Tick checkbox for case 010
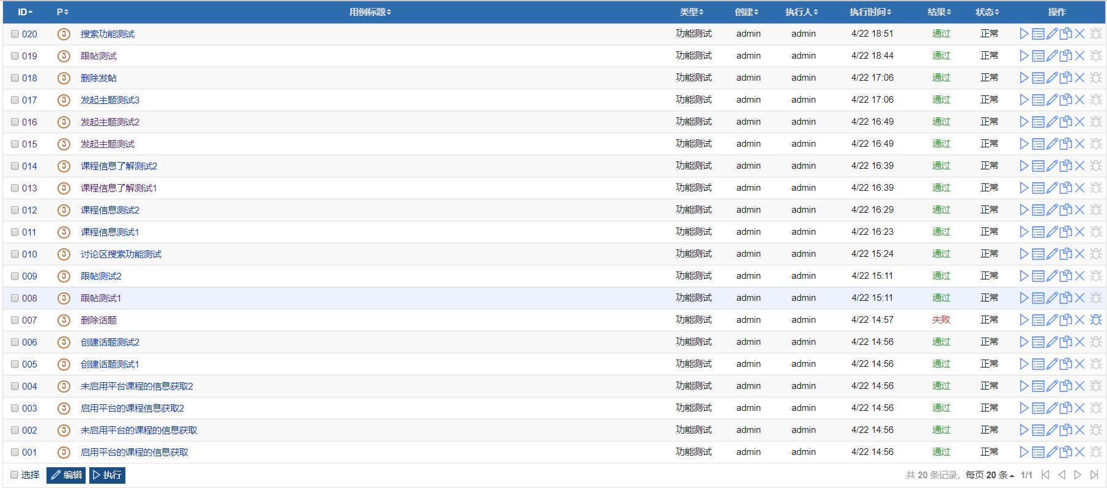Screen dimensions: 1107x488 [15, 254]
